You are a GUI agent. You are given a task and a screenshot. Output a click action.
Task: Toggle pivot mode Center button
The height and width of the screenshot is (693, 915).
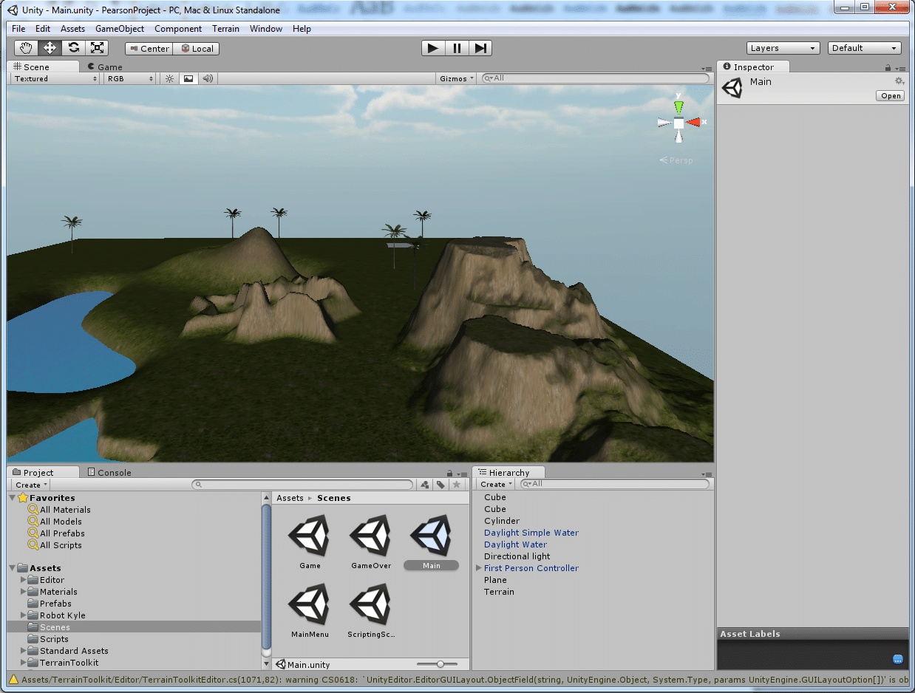click(x=149, y=49)
